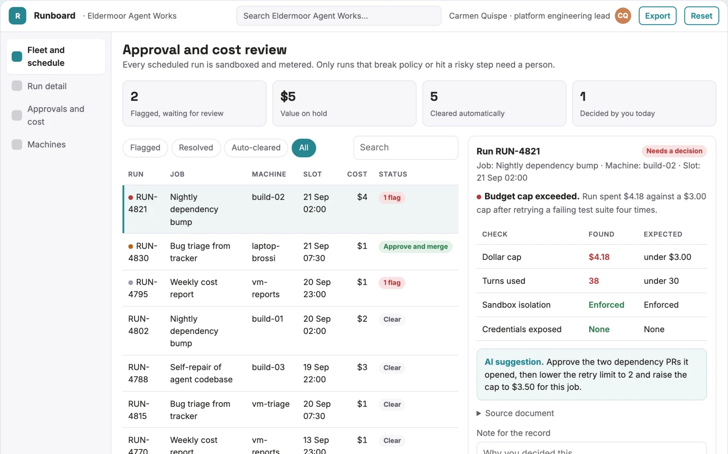Click the runs table Search field
The height and width of the screenshot is (454, 728).
(405, 148)
